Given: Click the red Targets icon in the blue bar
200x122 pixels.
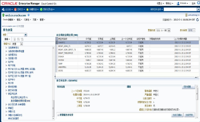Looking at the screenshot, I should click(15, 9).
